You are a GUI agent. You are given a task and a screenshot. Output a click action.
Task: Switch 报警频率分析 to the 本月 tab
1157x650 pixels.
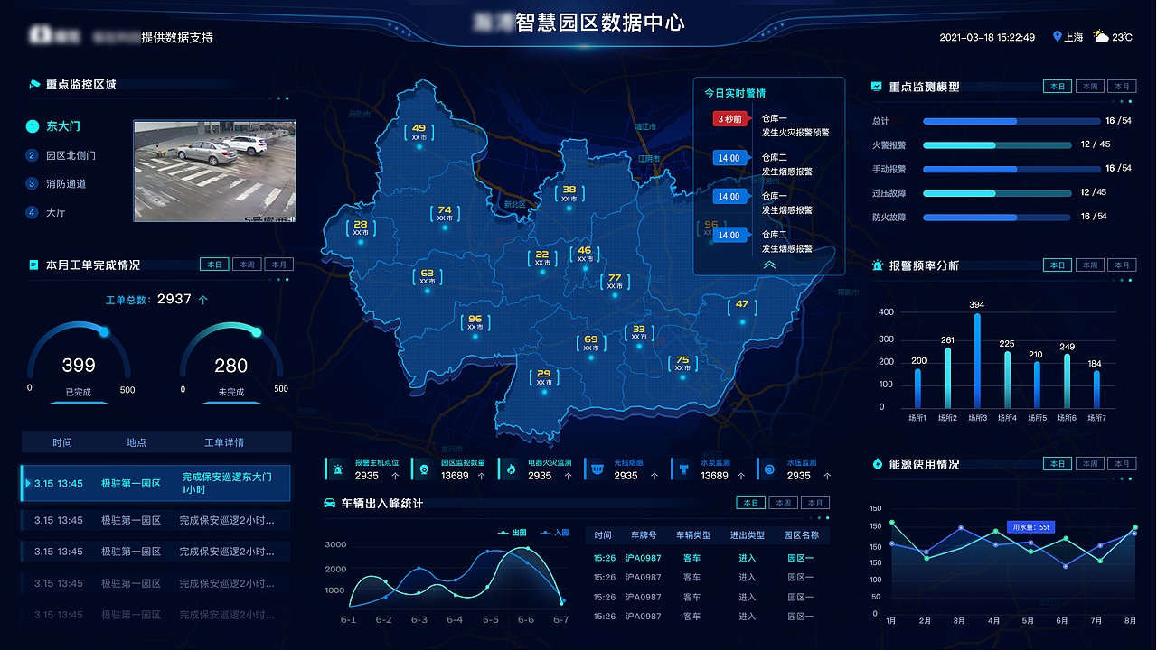click(1122, 265)
